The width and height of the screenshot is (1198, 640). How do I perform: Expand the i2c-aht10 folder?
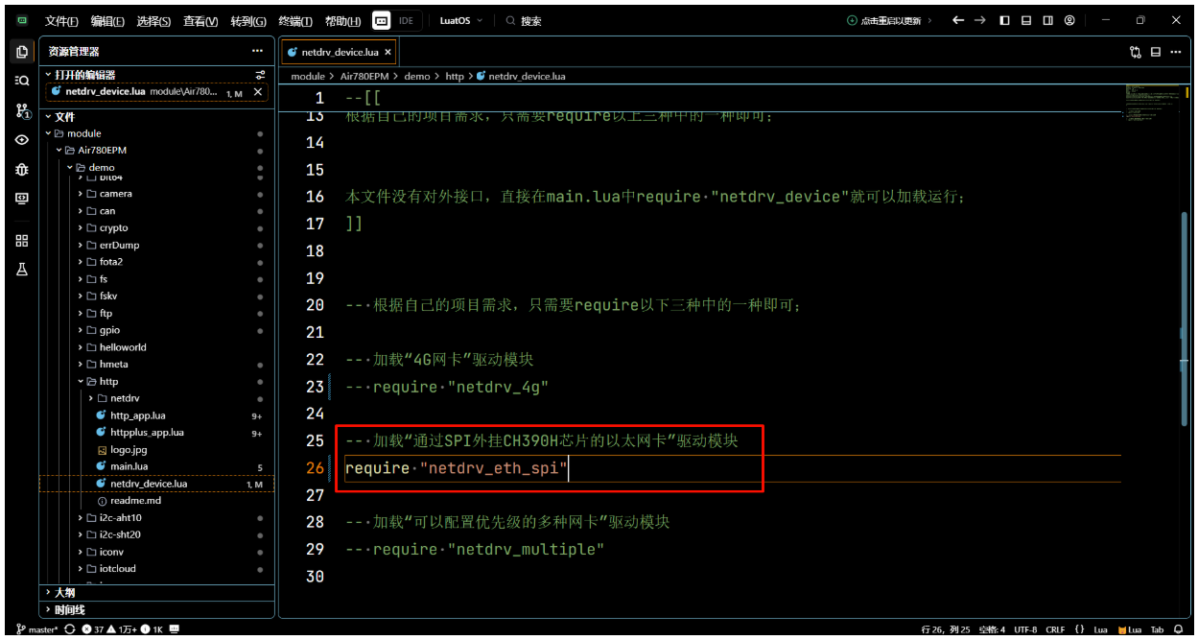coord(155,518)
